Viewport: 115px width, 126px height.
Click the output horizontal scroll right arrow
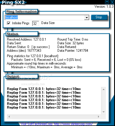pos(99,117)
